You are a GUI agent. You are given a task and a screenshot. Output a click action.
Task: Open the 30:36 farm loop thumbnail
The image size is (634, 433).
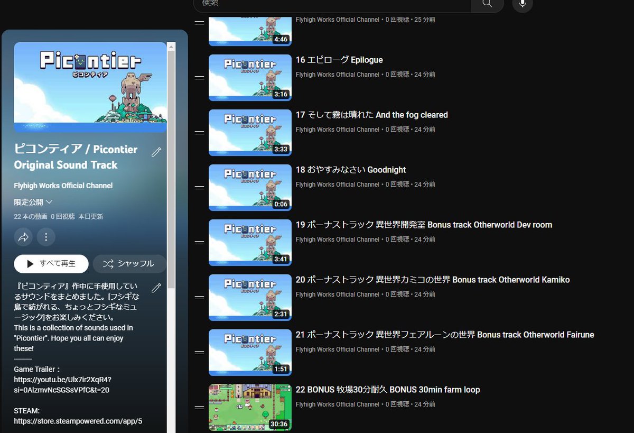point(250,408)
